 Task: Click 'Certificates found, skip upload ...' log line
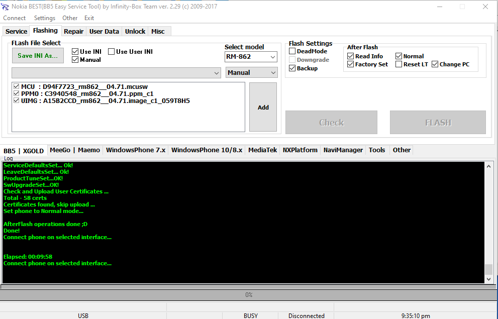49,204
